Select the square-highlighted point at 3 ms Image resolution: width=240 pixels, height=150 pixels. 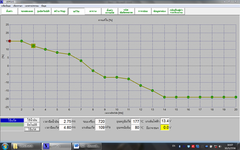click(33, 46)
